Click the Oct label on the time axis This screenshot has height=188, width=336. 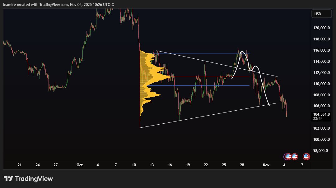(80, 165)
